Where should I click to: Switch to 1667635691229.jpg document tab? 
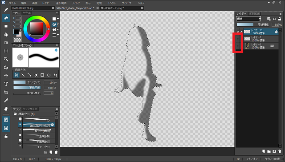[23, 8]
